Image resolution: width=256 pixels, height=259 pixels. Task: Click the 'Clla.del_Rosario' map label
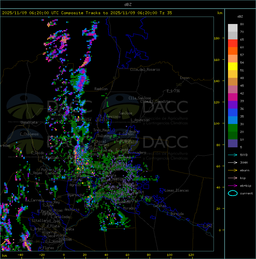[145, 70]
